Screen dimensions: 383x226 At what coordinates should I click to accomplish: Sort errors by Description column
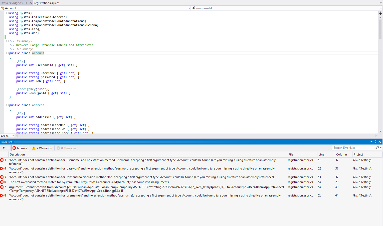click(x=148, y=154)
